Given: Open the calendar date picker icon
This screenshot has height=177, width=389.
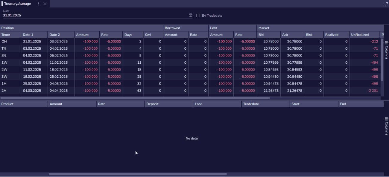Looking at the screenshot, I should [191, 15].
